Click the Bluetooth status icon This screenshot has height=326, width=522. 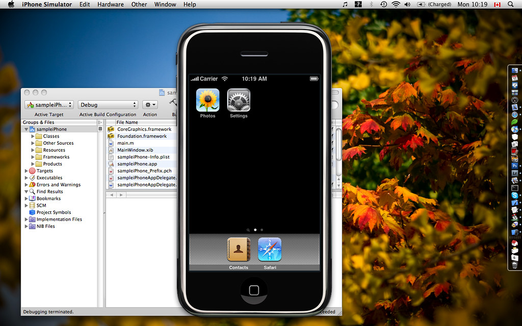click(371, 4)
